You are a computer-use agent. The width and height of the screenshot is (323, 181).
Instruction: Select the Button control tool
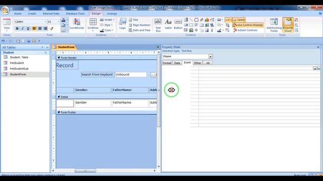point(178,24)
